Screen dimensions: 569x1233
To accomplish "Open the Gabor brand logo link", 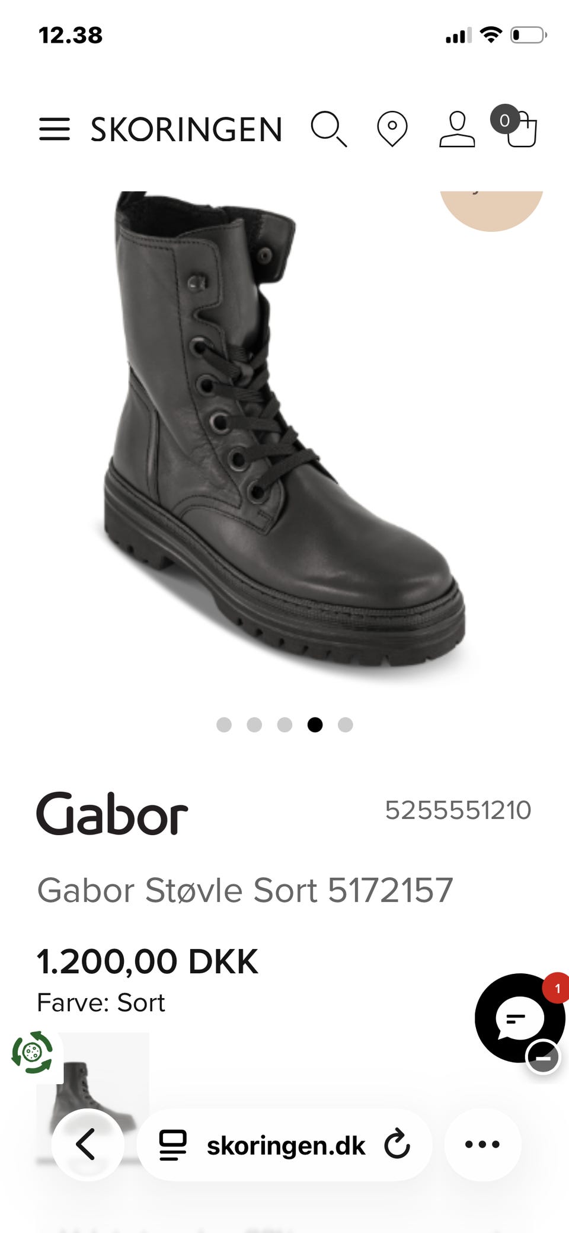I will (x=112, y=813).
